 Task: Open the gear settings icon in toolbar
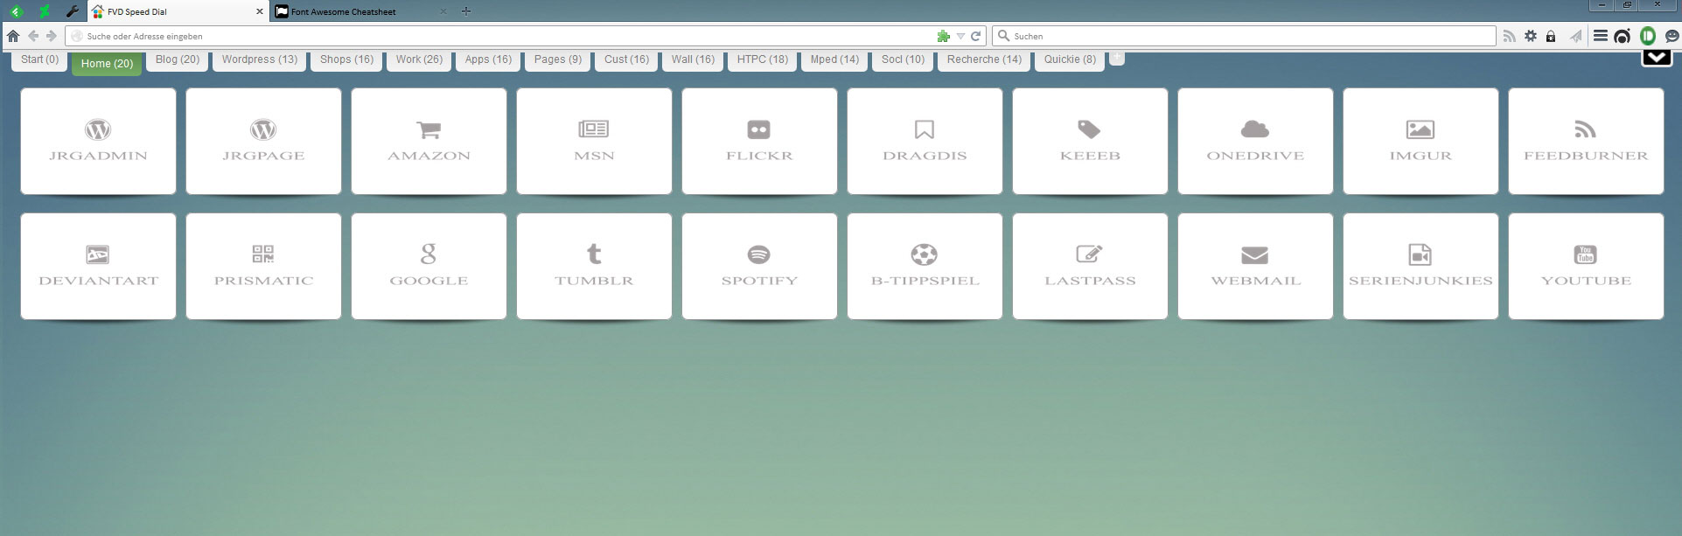(x=1530, y=36)
